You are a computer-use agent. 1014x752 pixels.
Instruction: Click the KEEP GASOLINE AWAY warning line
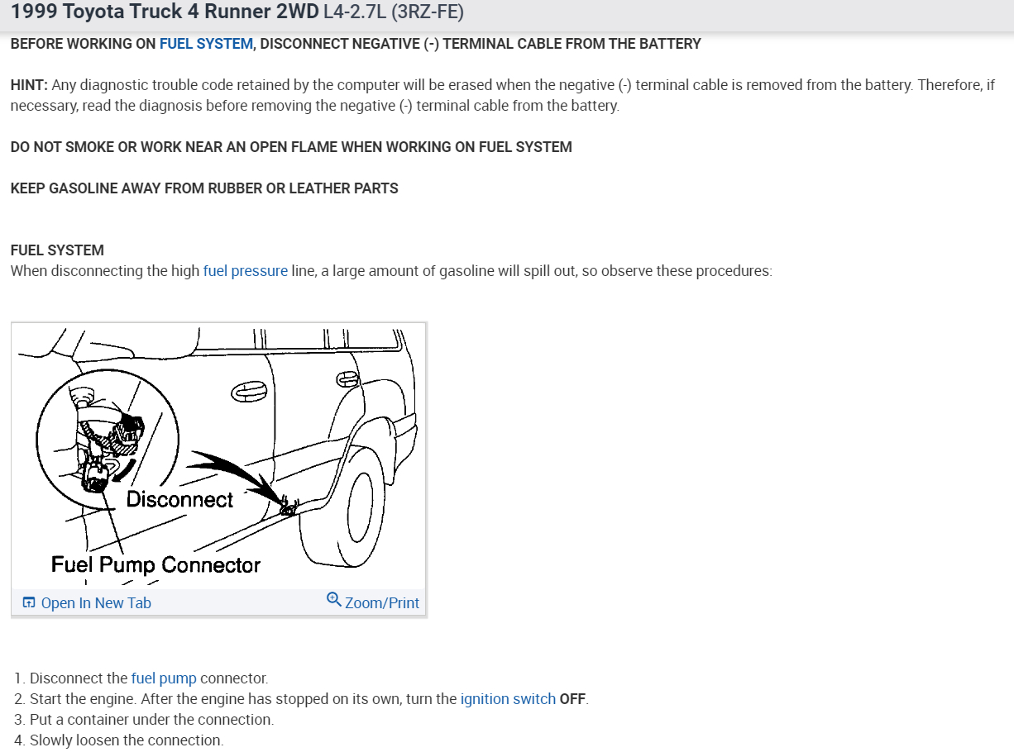point(204,188)
